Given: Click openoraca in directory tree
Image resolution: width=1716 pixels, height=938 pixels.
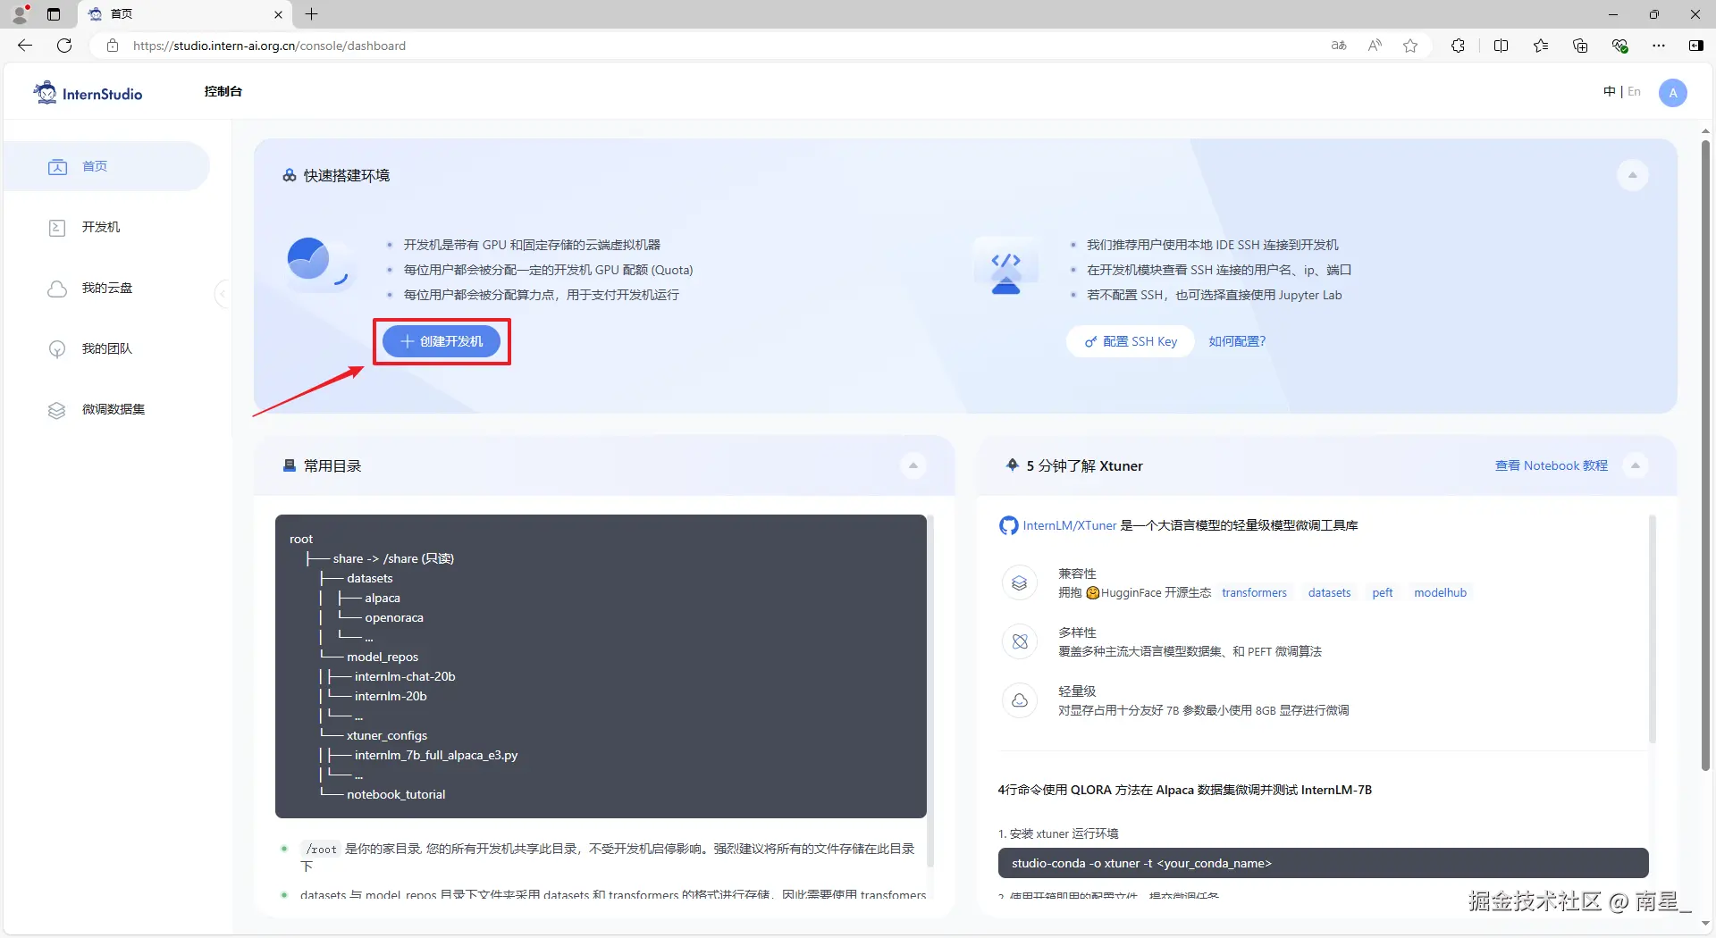Looking at the screenshot, I should (x=394, y=617).
